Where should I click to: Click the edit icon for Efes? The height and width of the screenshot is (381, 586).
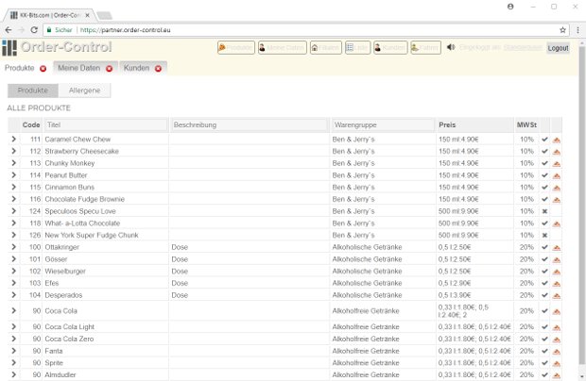pyautogui.click(x=556, y=283)
